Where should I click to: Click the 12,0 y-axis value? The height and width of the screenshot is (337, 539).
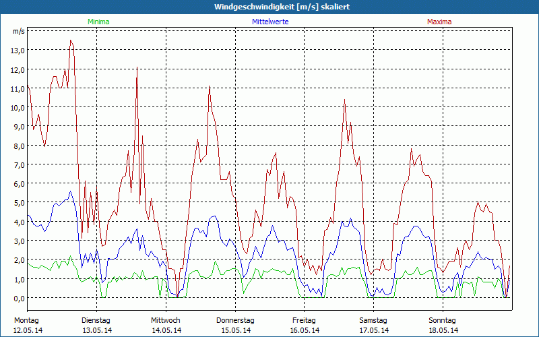(x=18, y=70)
